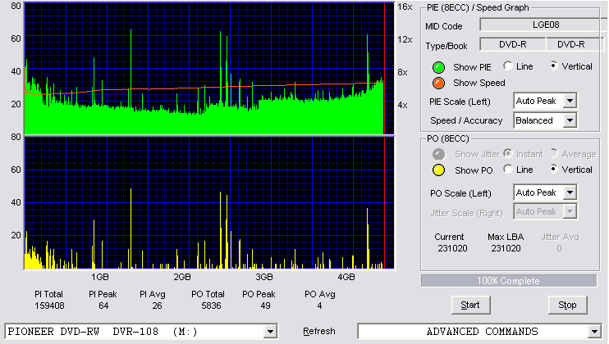Toggle the orange Show Speed indicator
This screenshot has width=609, height=344.
[438, 83]
